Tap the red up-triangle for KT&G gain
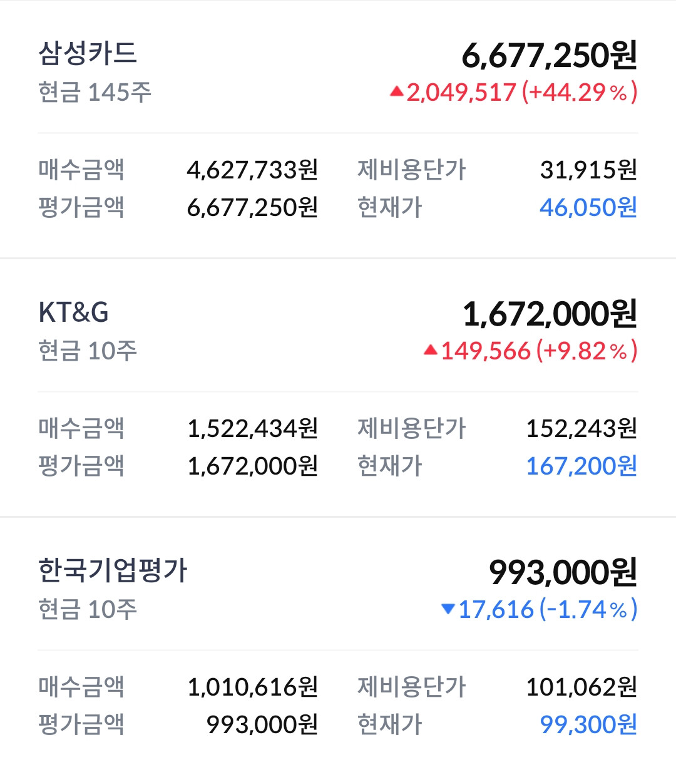 coord(430,350)
